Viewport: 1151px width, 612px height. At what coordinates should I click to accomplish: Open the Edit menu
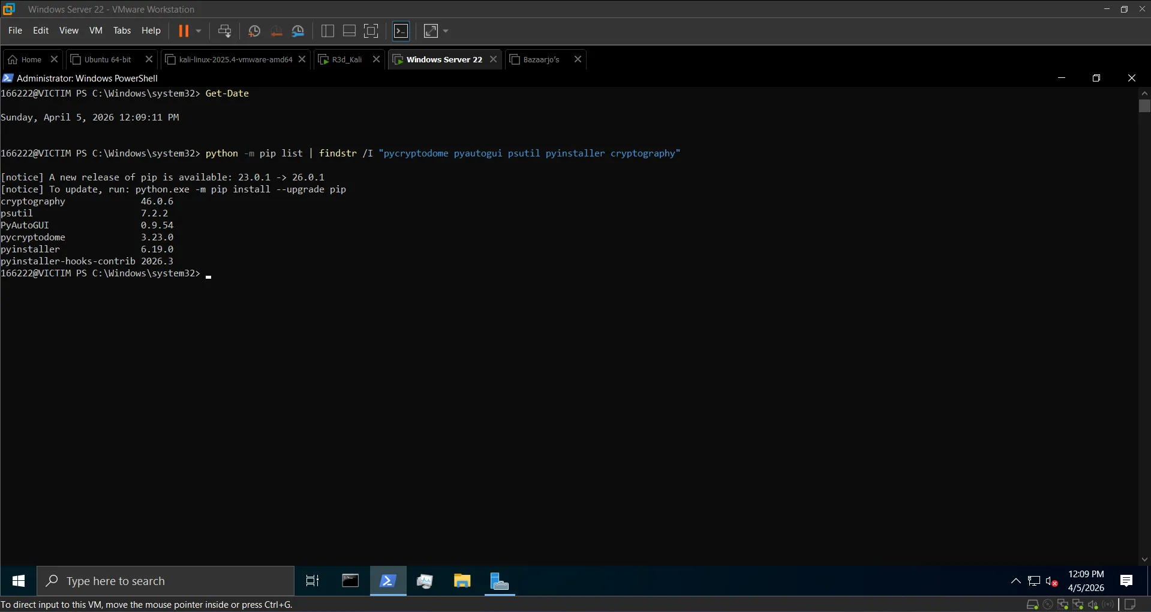pyautogui.click(x=41, y=31)
